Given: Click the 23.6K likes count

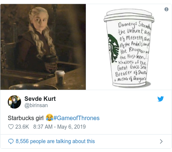Looking at the screenshot, I should [x=22, y=127].
